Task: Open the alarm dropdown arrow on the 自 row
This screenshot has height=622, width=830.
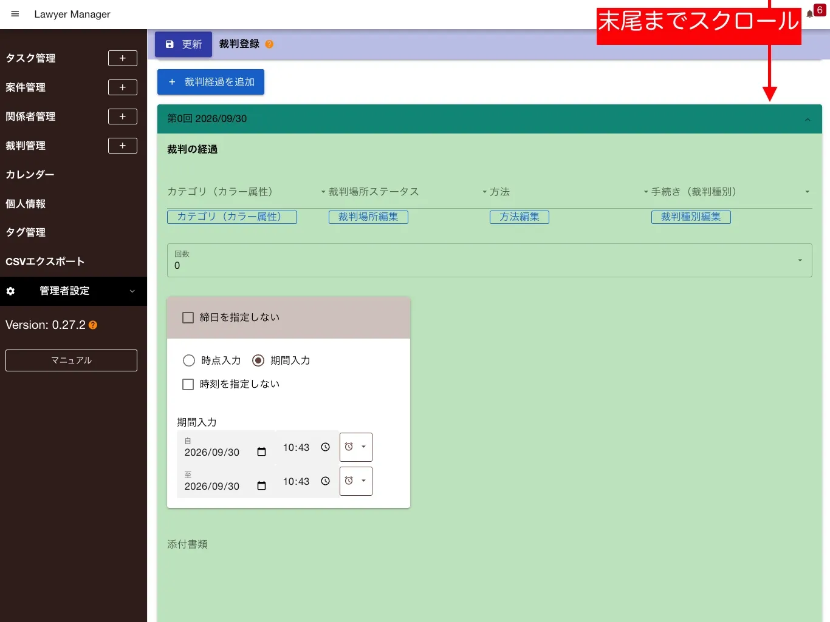Action: coord(363,447)
